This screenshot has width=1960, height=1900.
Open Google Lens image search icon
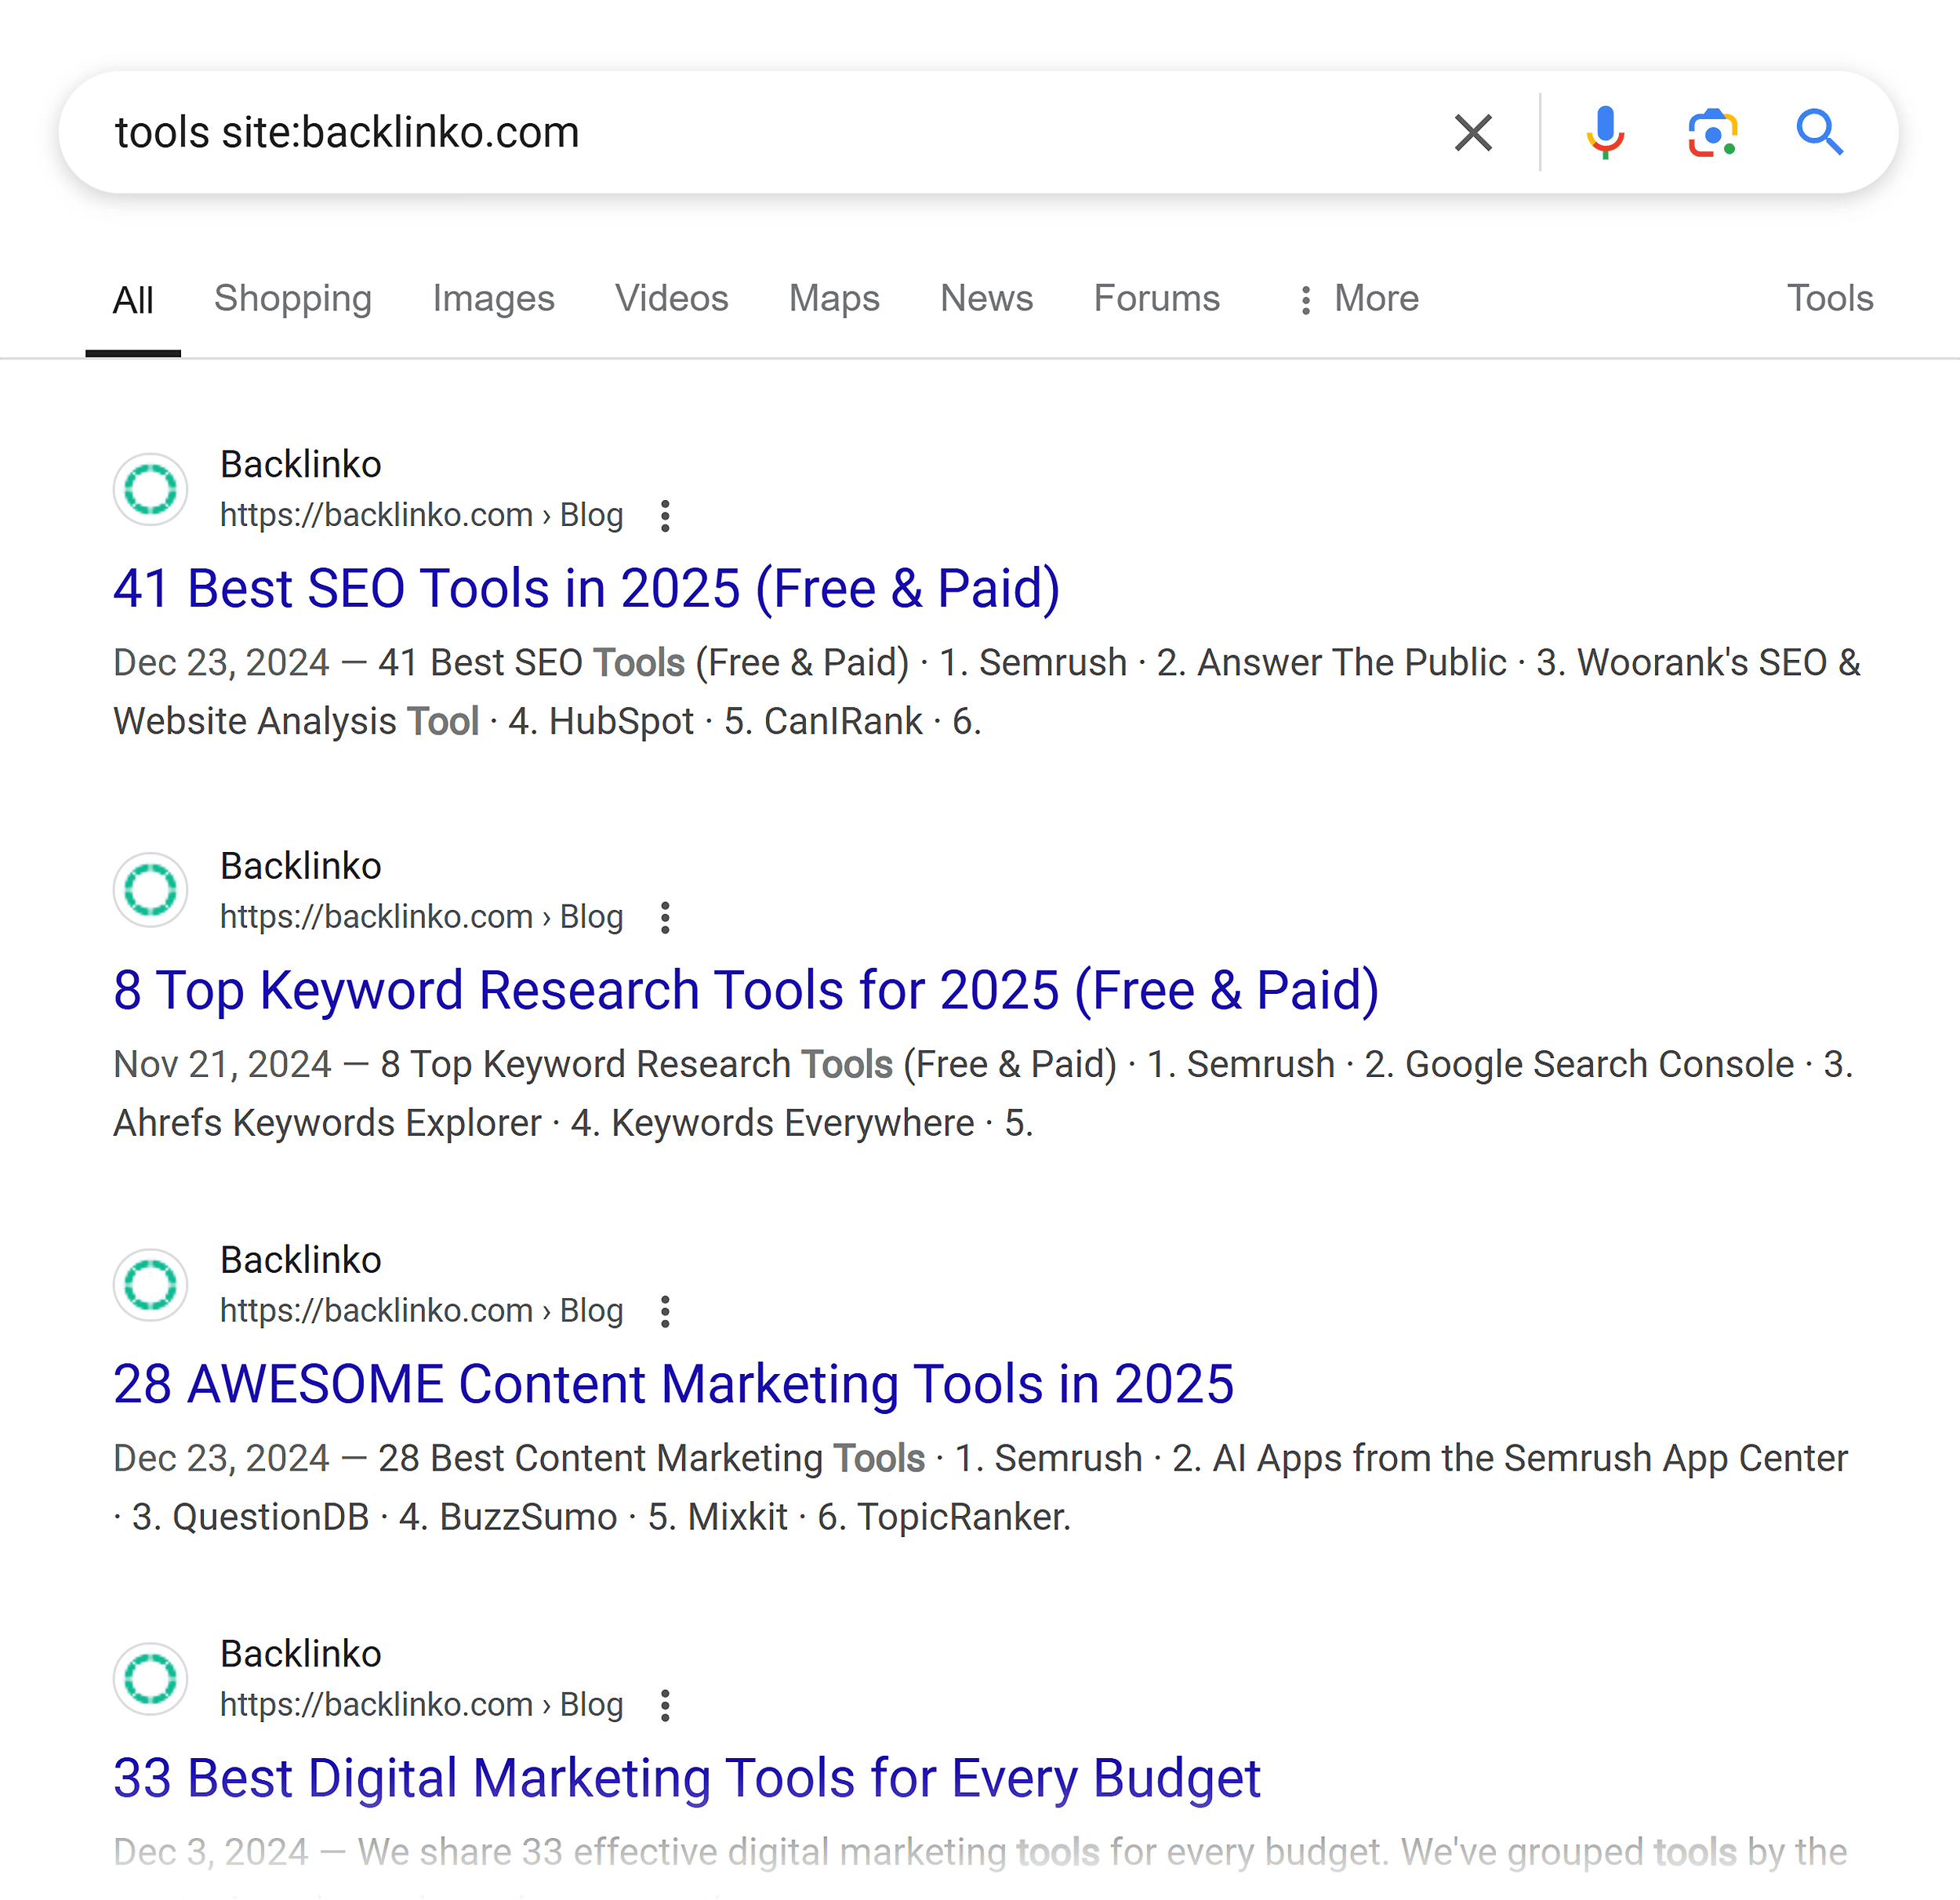[x=1712, y=132]
